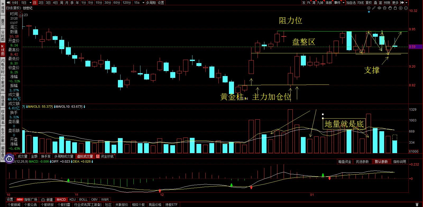Viewport: 423px width, 207px height.
Task: Open 个股公告 bottom tab
Action: [x=30, y=205]
